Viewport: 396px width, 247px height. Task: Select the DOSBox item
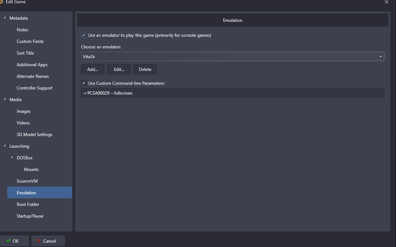[x=24, y=158]
